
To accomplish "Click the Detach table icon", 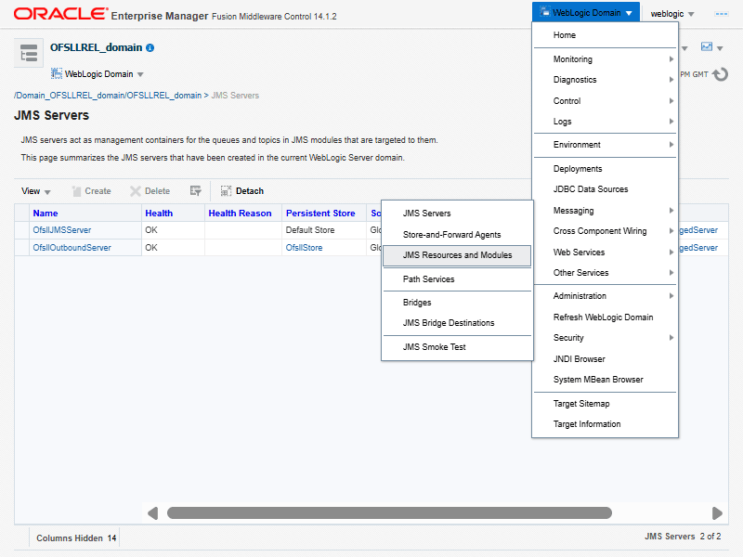I will (x=226, y=191).
